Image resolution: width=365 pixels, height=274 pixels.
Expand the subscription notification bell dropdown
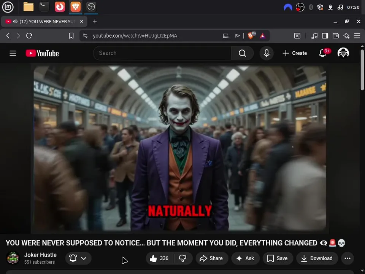(78, 258)
